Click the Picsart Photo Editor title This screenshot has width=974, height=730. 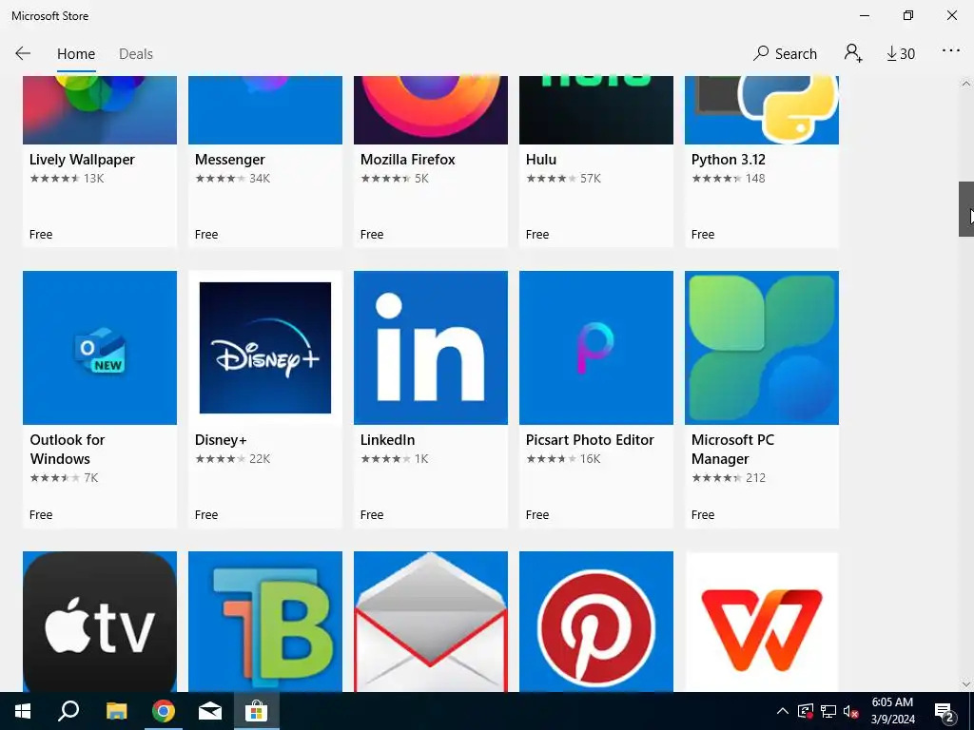tap(590, 440)
